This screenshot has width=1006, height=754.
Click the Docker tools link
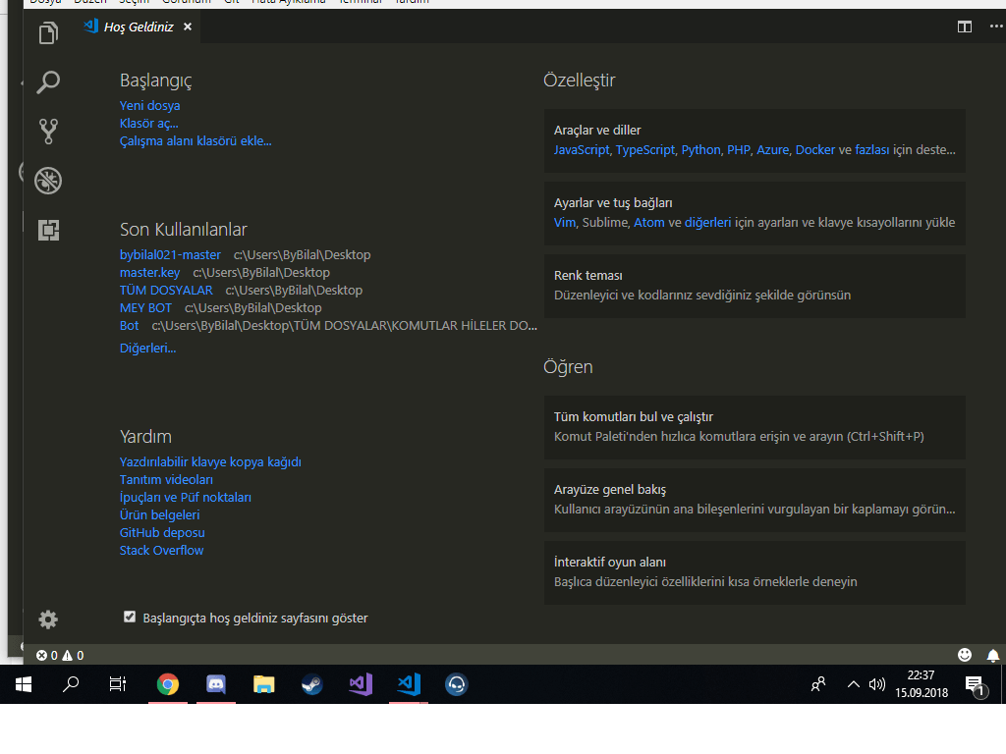click(815, 150)
